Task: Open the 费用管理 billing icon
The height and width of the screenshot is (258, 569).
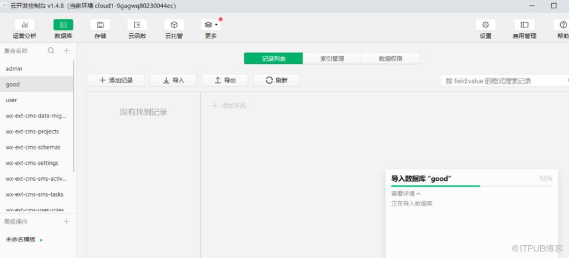Action: click(x=524, y=25)
